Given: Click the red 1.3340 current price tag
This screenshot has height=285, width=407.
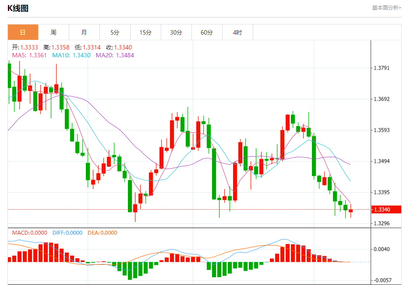Looking at the screenshot, I should click(x=386, y=210).
